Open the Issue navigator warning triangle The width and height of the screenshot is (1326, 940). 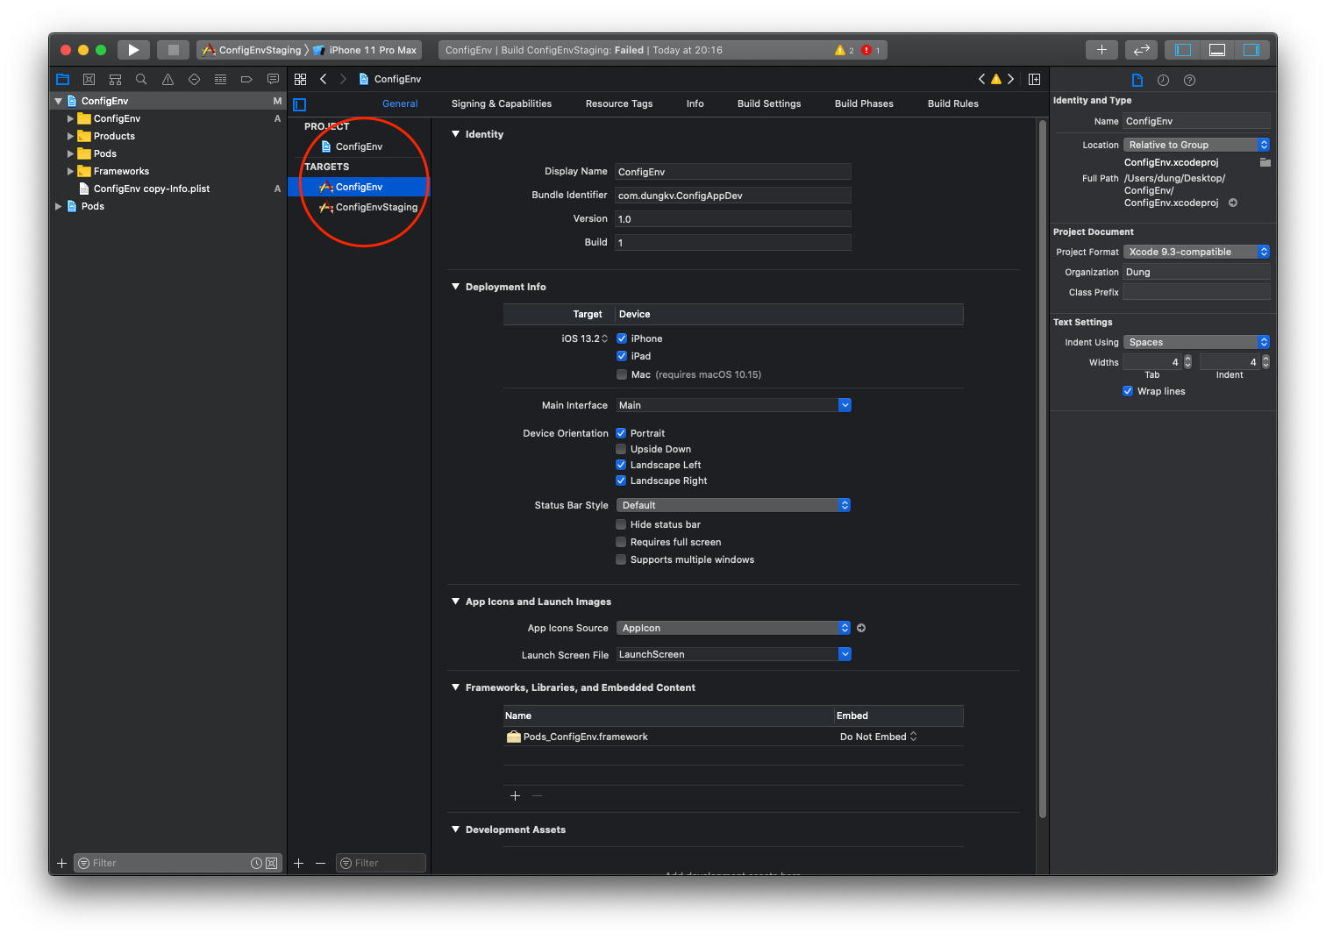(168, 79)
